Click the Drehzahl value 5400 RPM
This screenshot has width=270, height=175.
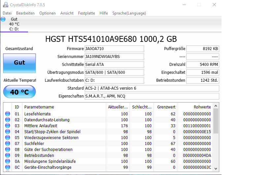(x=203, y=65)
